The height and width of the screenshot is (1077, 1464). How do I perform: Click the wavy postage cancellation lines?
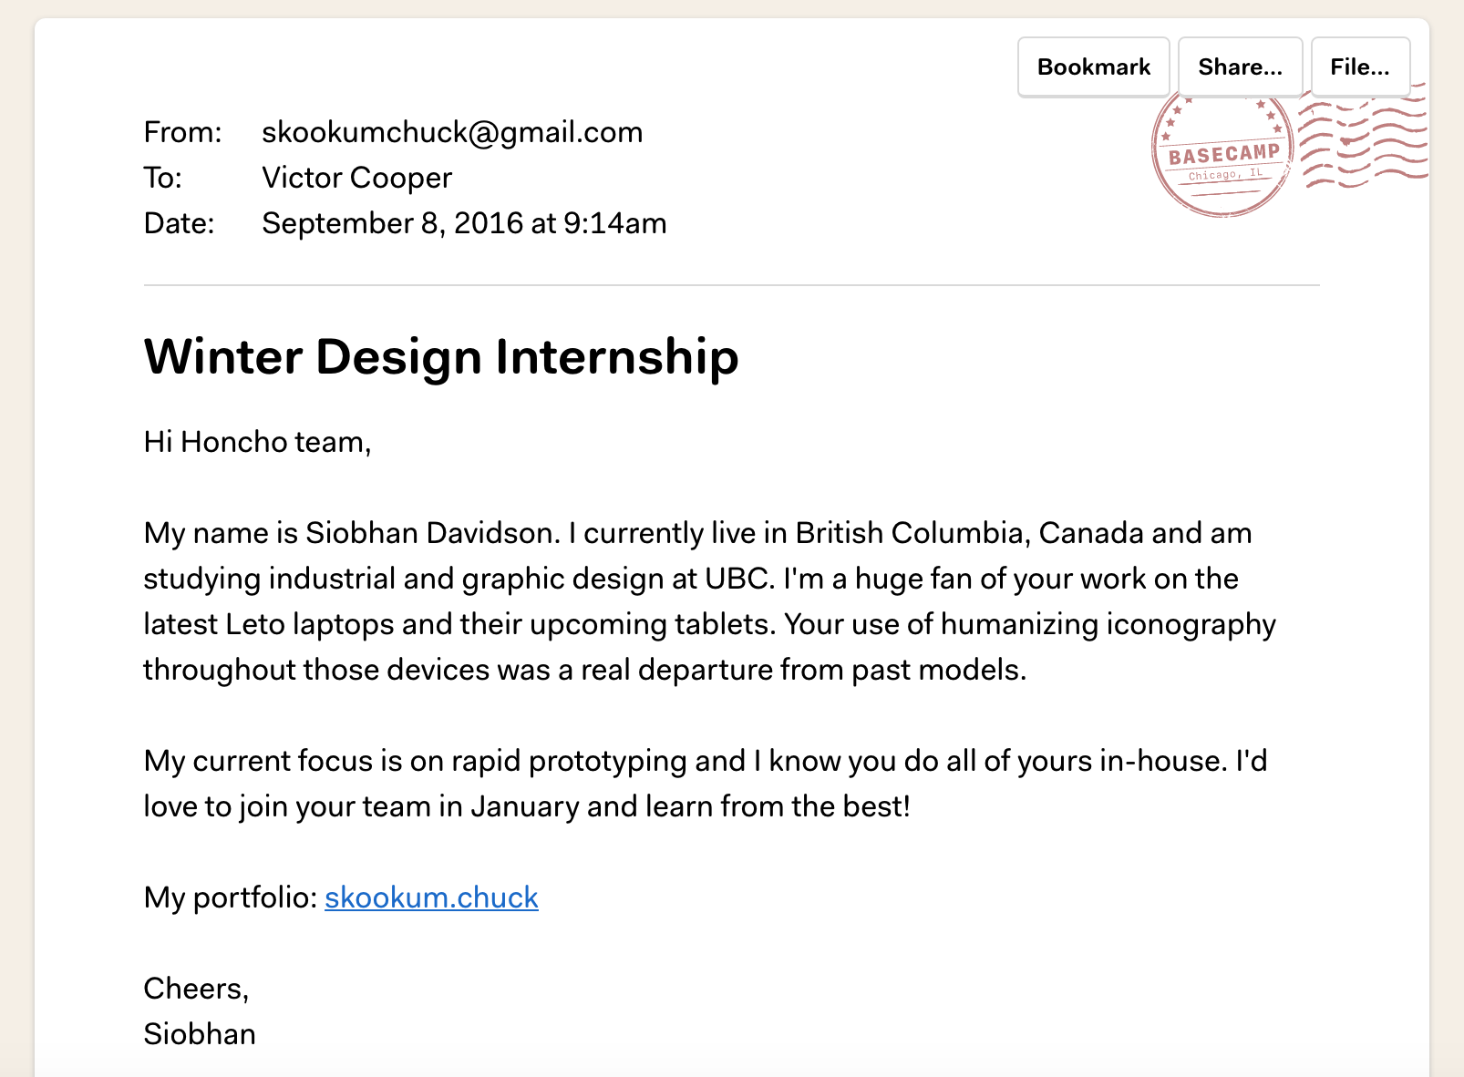tap(1362, 137)
